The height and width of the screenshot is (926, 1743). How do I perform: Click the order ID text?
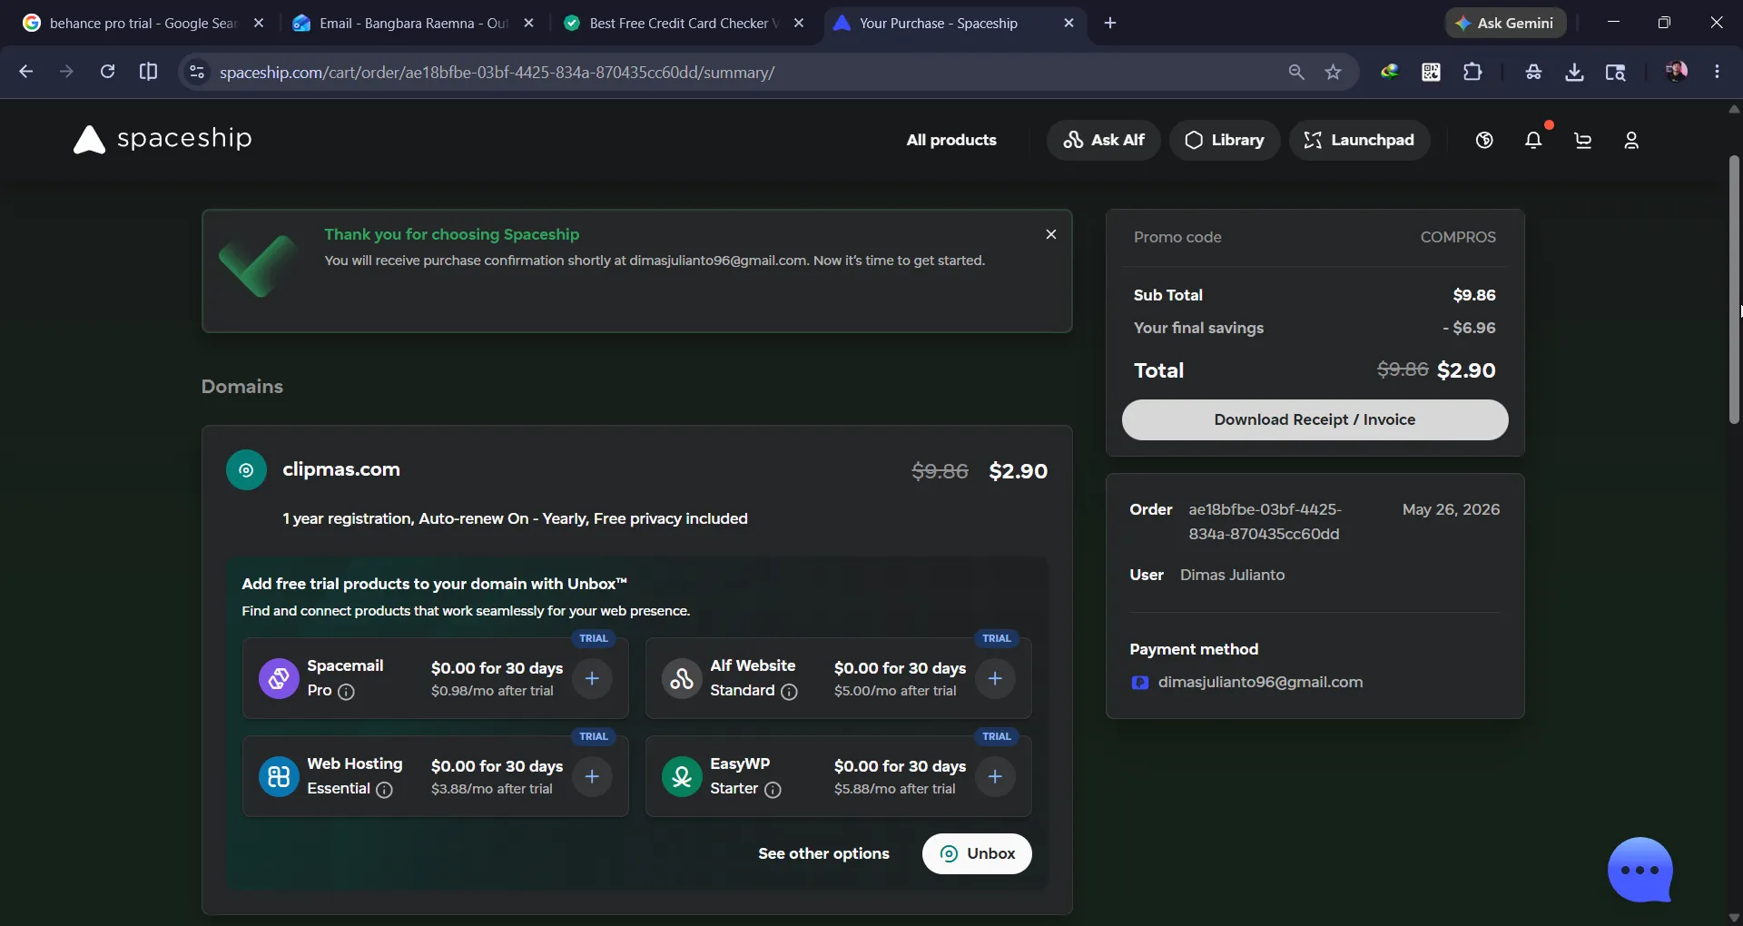pyautogui.click(x=1265, y=521)
